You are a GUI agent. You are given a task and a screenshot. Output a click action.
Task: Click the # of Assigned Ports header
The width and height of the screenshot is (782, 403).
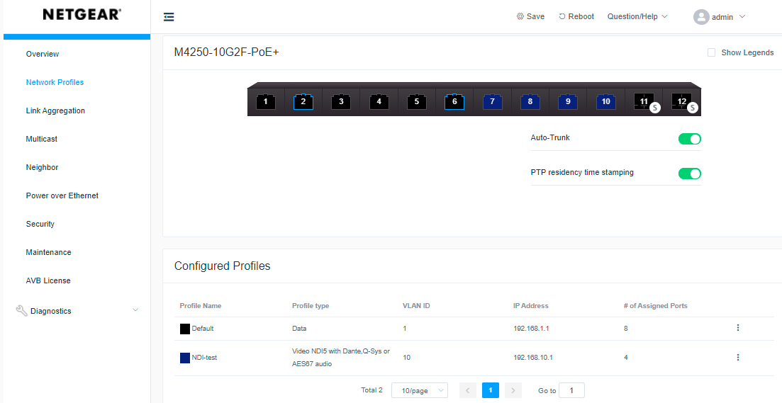point(655,306)
